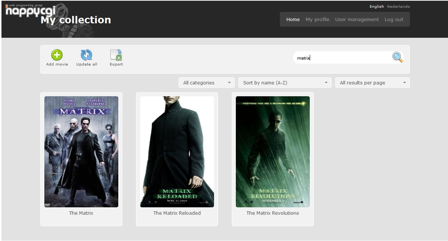Click the My collection page heading
This screenshot has height=241, width=448.
[x=76, y=20]
